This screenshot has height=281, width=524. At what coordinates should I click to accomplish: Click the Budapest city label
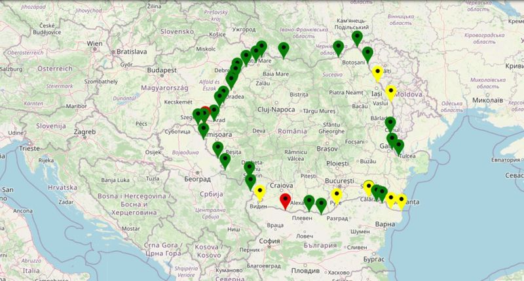(x=162, y=71)
